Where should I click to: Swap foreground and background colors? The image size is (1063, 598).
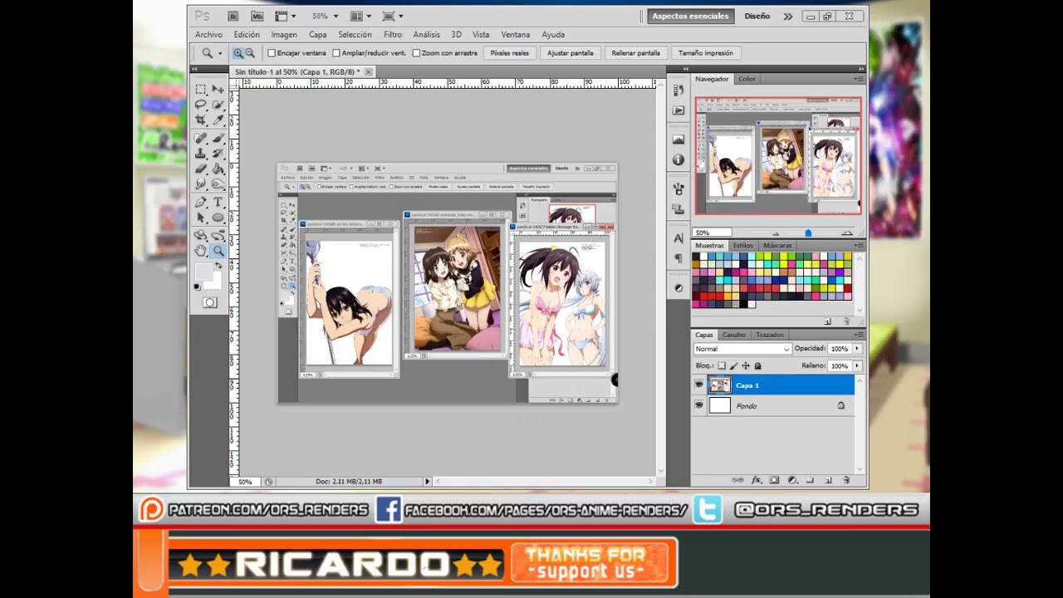(x=218, y=267)
